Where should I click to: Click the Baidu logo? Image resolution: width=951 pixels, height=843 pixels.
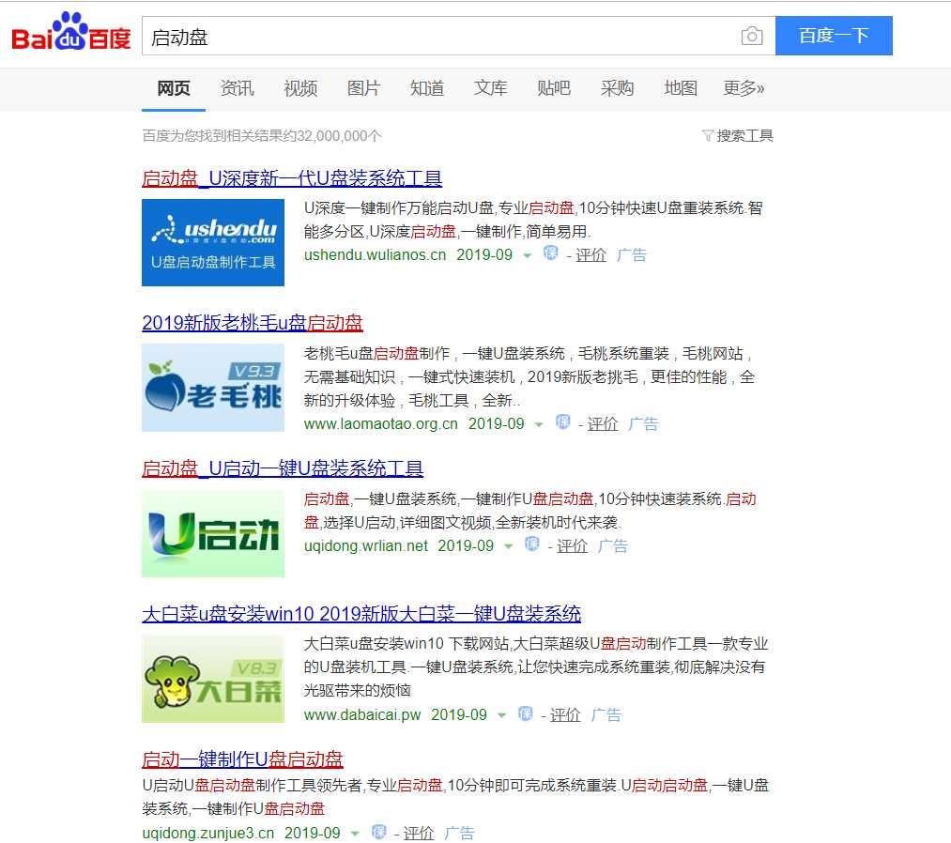pyautogui.click(x=71, y=32)
